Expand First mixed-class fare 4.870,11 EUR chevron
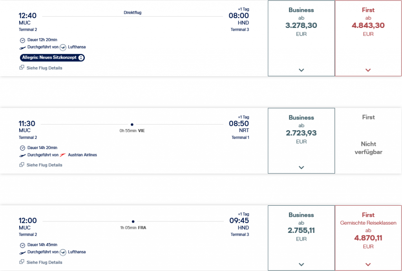 pos(368,264)
